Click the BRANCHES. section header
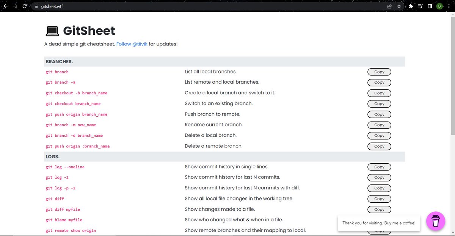455x236 pixels. pyautogui.click(x=224, y=61)
